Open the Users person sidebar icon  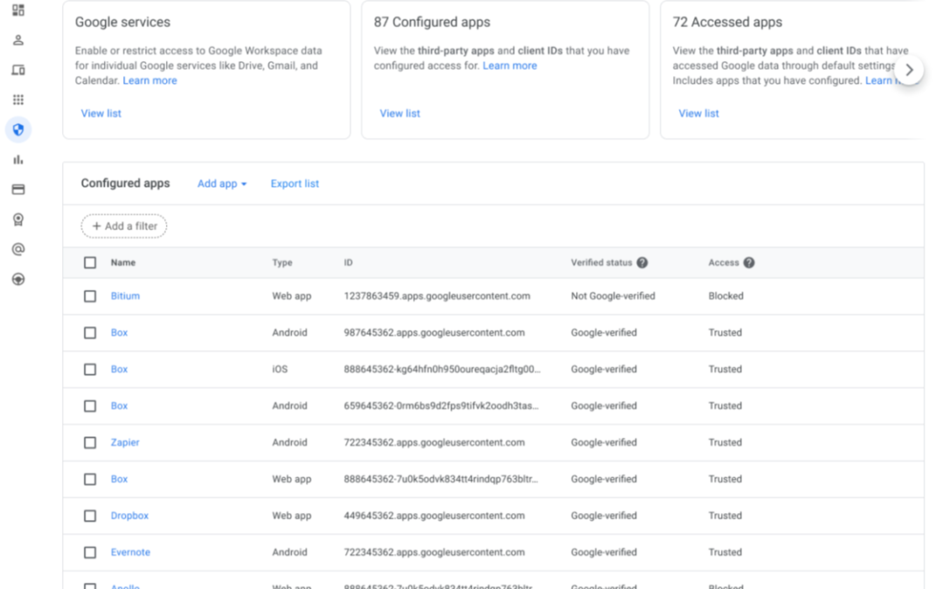click(x=18, y=40)
